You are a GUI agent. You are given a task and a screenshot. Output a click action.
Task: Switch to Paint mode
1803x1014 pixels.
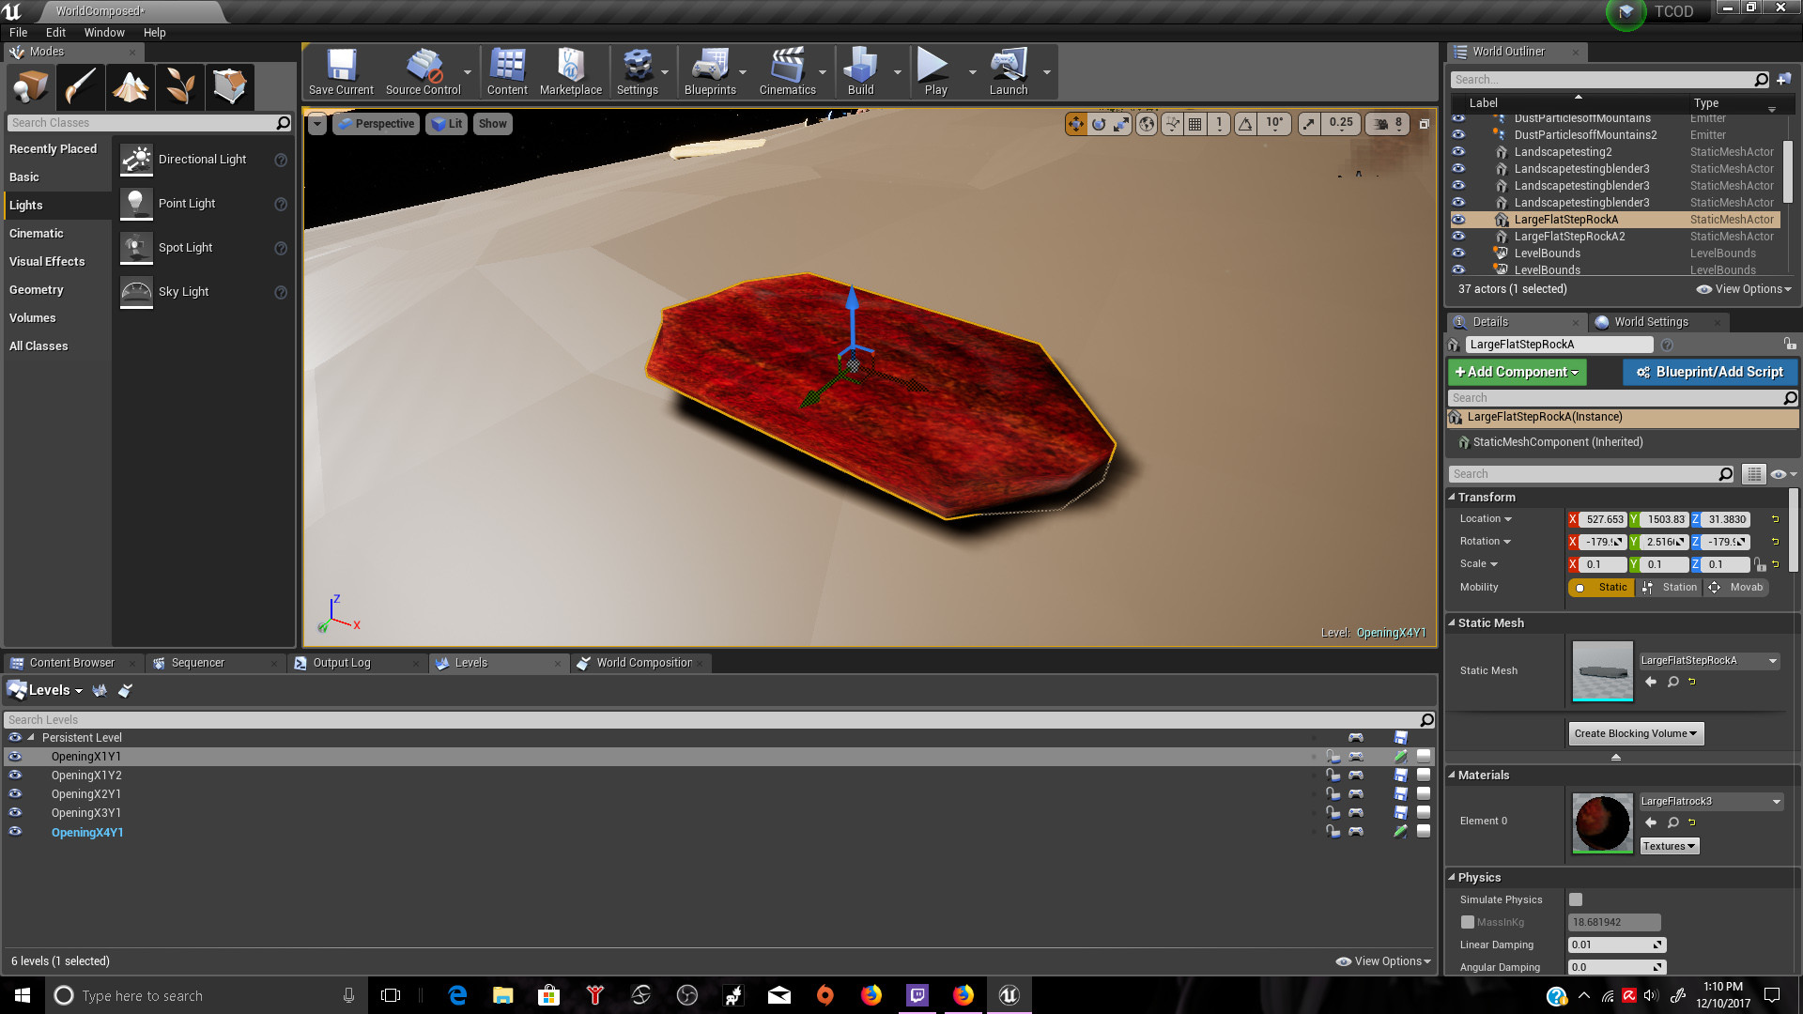click(80, 86)
